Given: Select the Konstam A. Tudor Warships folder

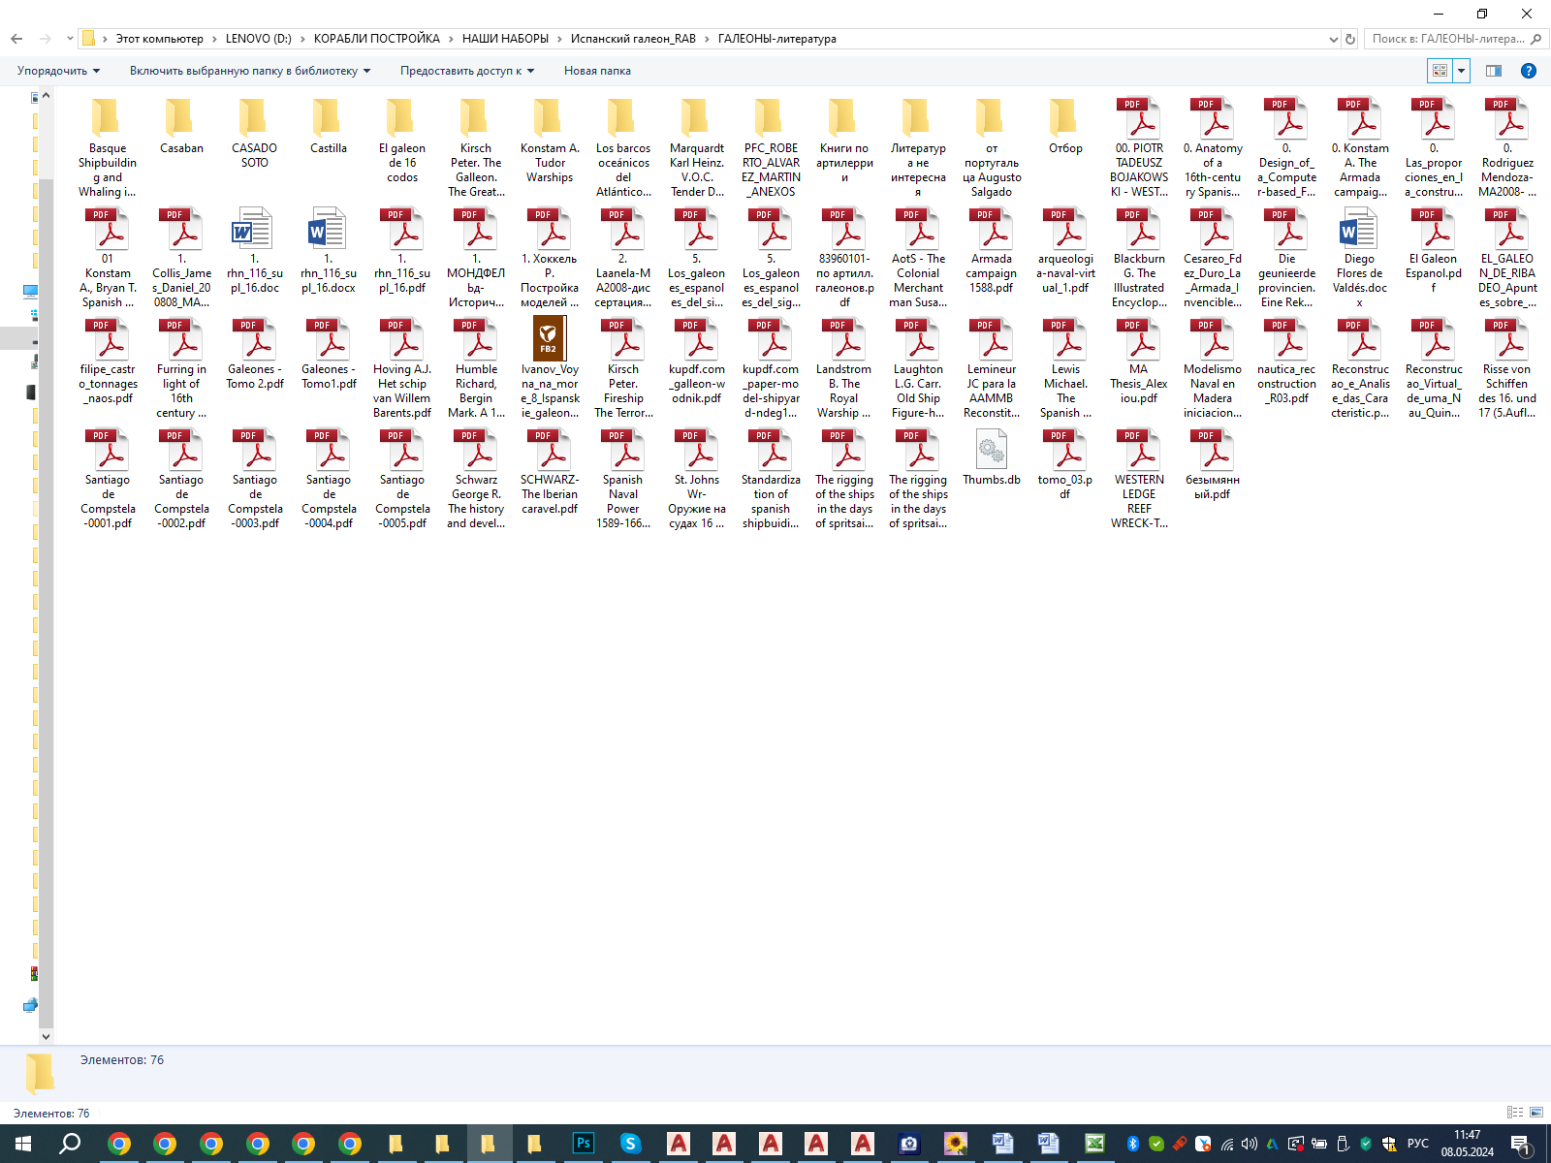Looking at the screenshot, I should click(550, 141).
